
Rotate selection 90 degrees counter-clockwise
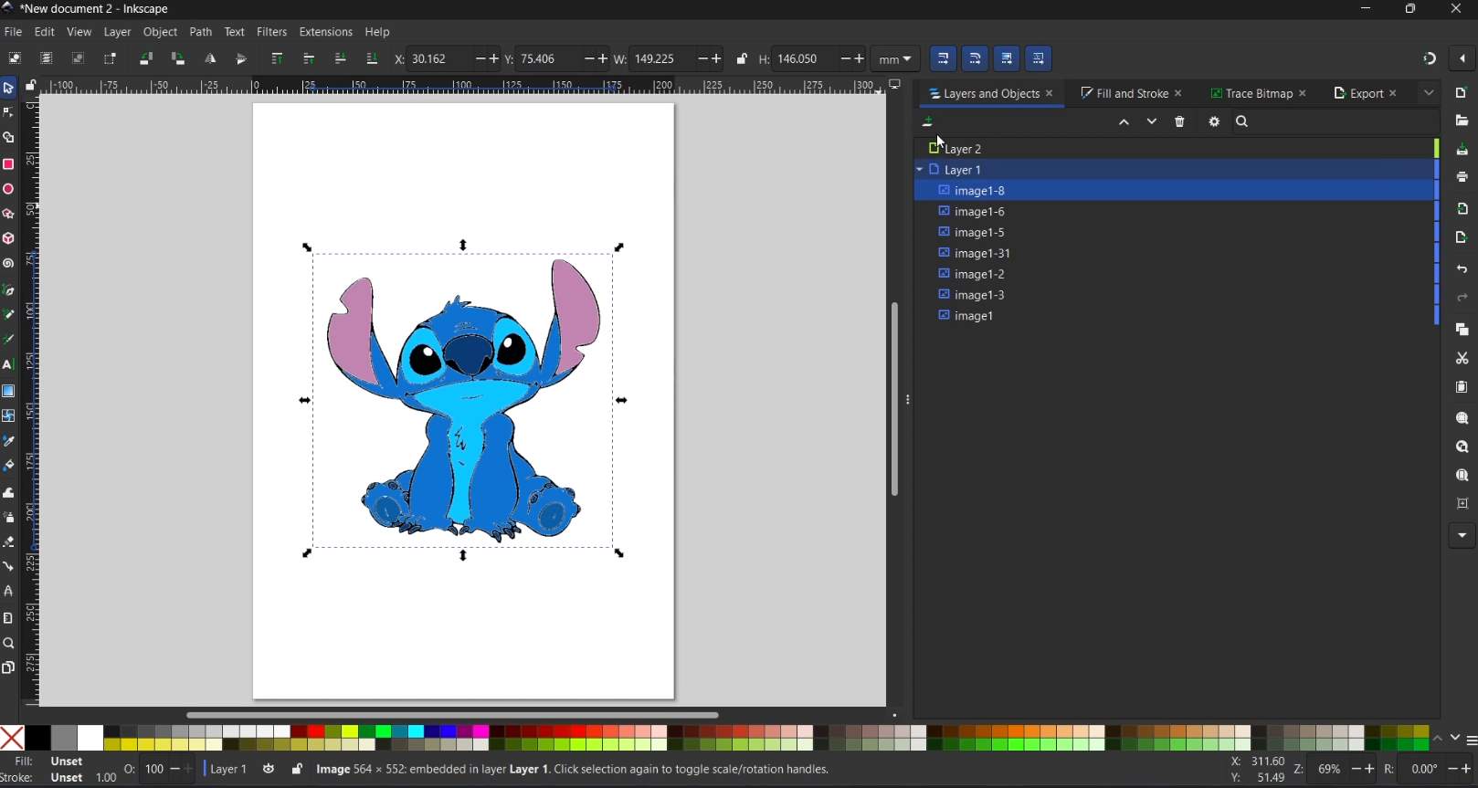[x=145, y=58]
